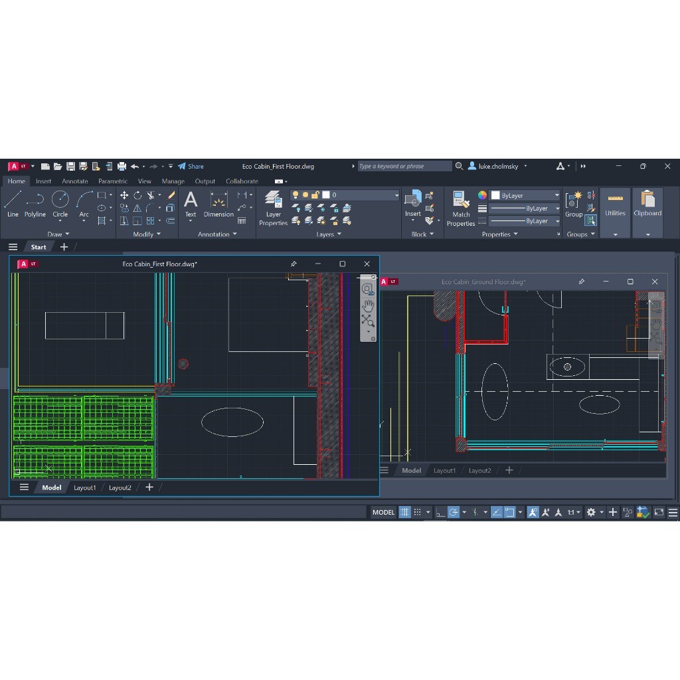Screen dimensions: 680x680
Task: Click the Share button
Action: (191, 166)
